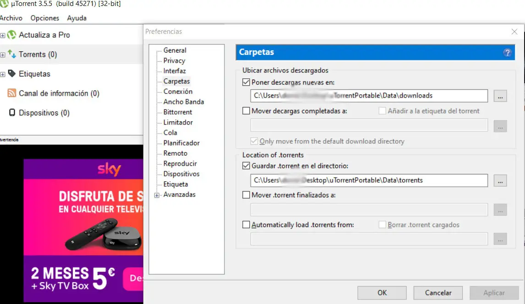This screenshot has height=304, width=525.
Task: Select Interfaz in preferences tree
Action: click(x=175, y=71)
